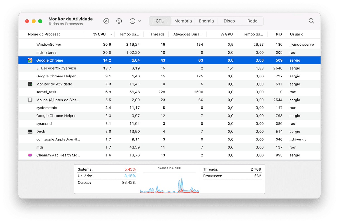The image size is (339, 223).
Task: Click the Todos os Processos subtitle
Action: click(66, 24)
